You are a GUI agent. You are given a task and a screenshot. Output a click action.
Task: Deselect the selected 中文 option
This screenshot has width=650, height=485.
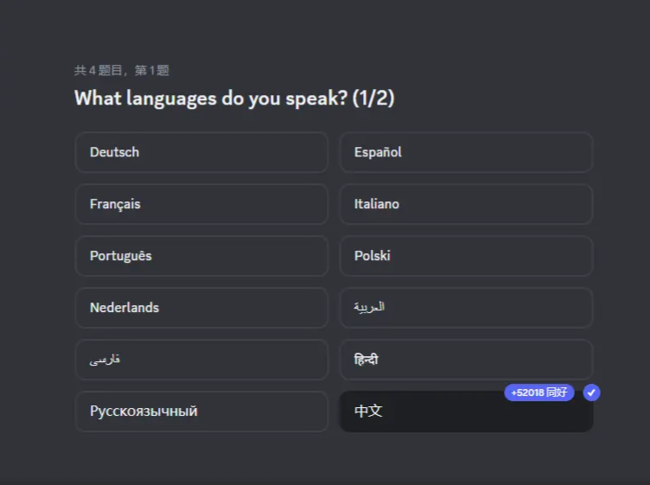click(467, 412)
